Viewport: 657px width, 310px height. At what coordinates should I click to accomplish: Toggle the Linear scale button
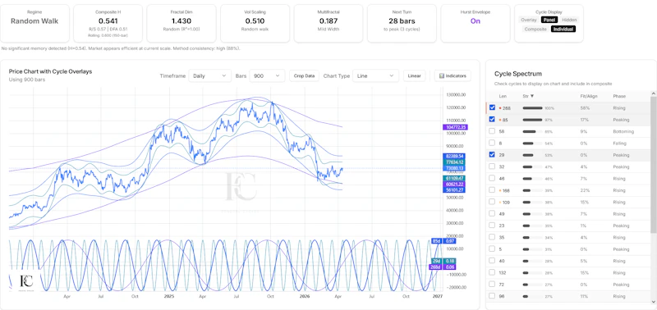[x=415, y=75]
